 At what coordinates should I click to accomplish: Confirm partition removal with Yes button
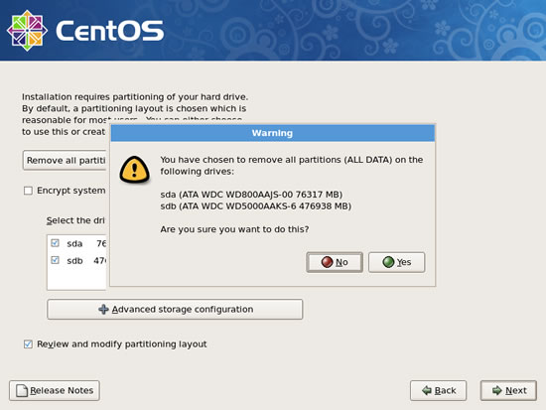click(397, 262)
